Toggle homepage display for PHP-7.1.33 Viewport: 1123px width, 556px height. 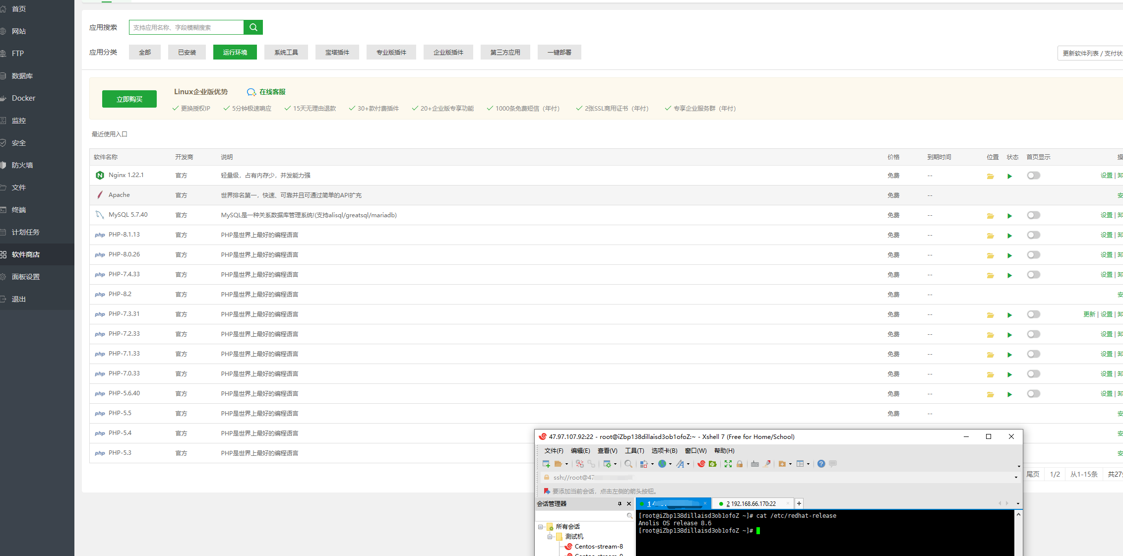1034,354
